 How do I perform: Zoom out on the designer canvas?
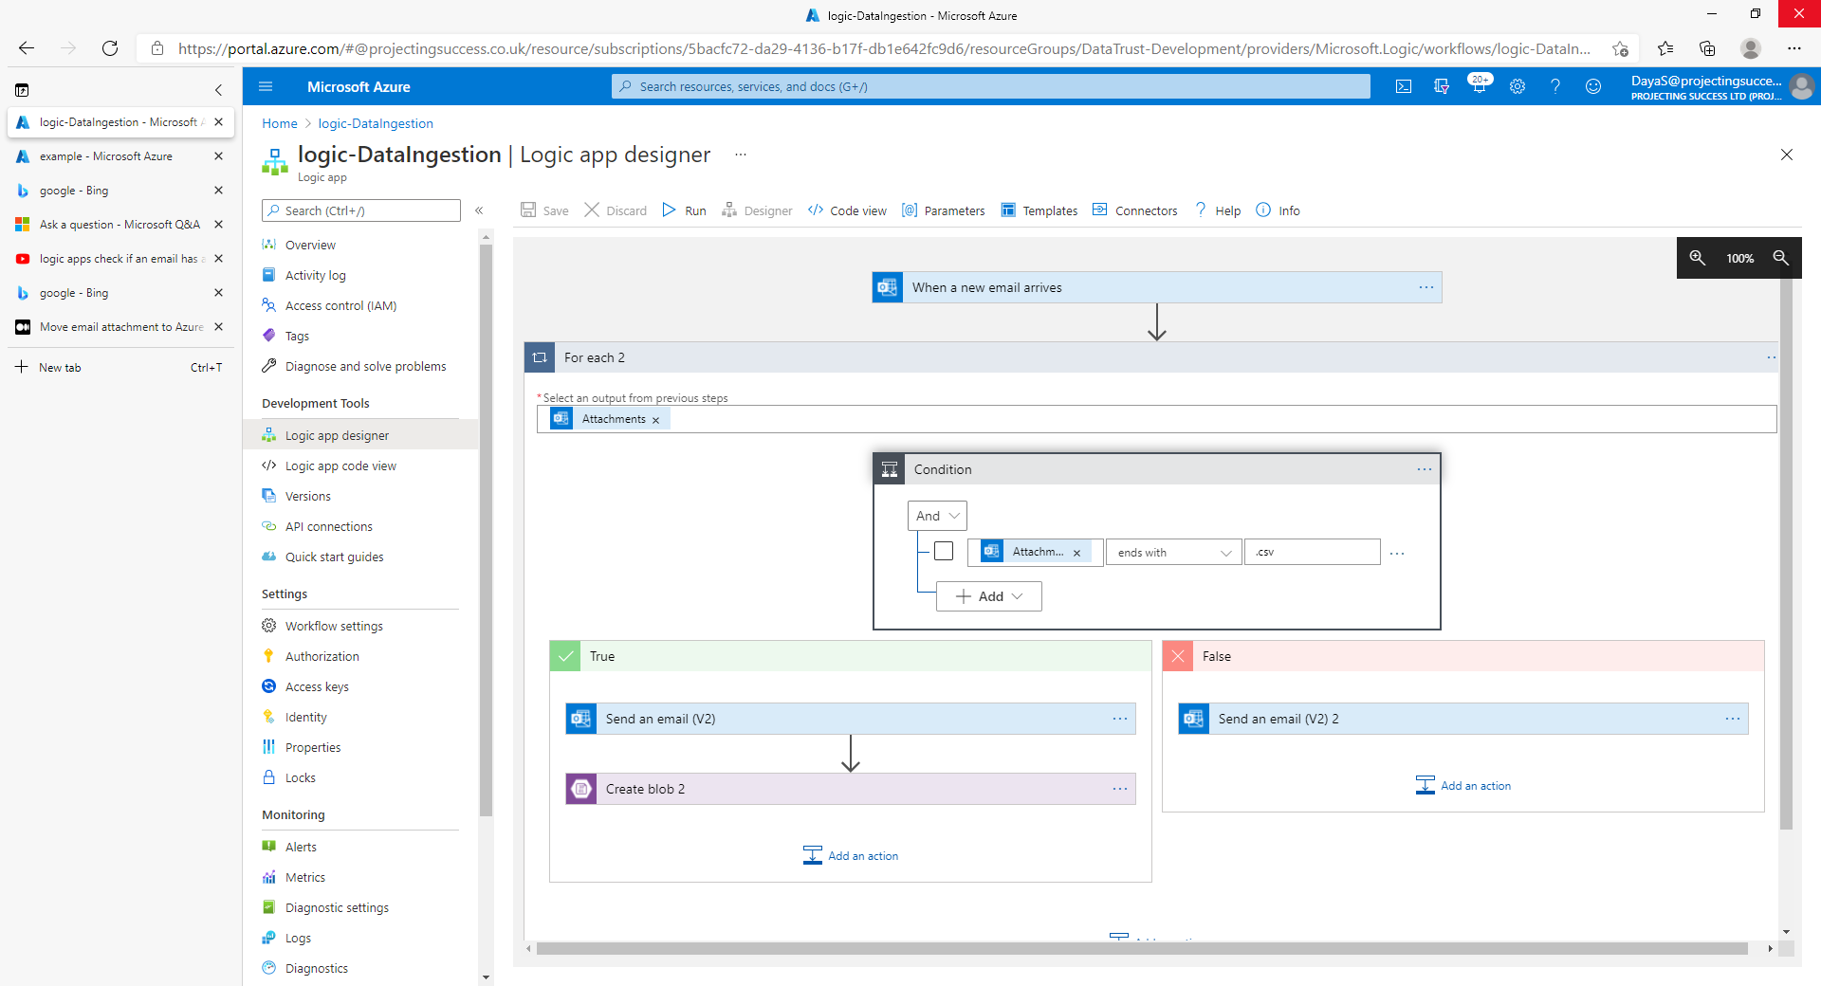(x=1780, y=258)
